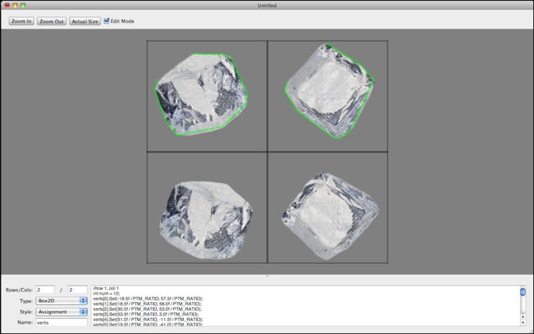Click the Cols input field
534x334 pixels.
[77, 290]
